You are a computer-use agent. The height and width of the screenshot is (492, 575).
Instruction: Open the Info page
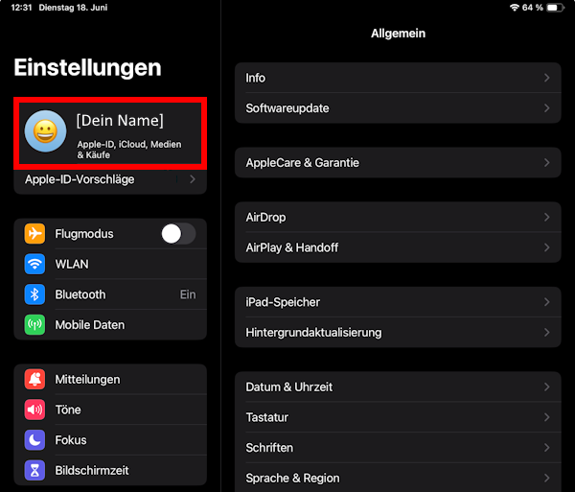[x=398, y=78]
